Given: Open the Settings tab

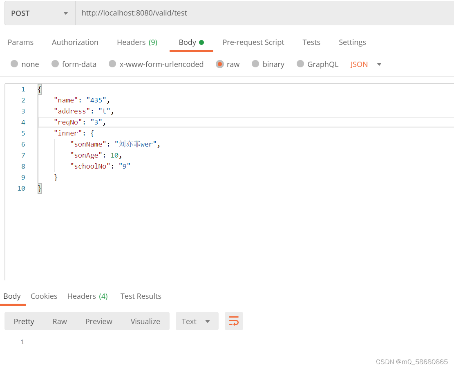Looking at the screenshot, I should 352,42.
